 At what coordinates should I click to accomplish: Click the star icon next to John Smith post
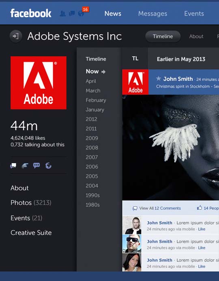159,78
